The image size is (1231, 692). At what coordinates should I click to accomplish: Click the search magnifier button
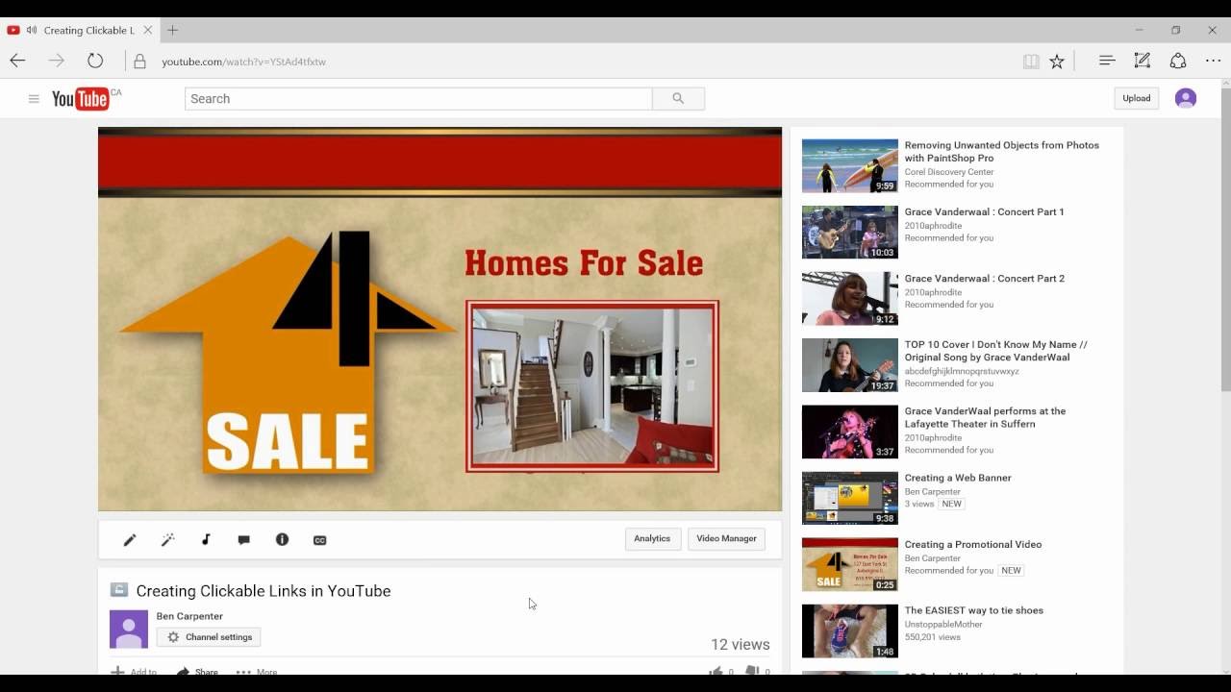[678, 99]
